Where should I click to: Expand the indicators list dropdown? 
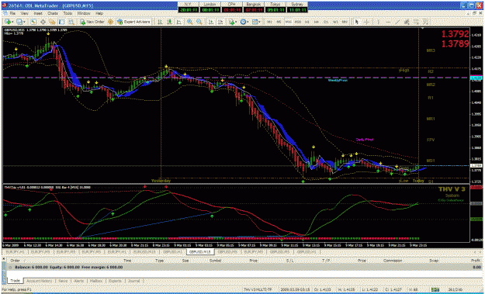click(x=237, y=22)
